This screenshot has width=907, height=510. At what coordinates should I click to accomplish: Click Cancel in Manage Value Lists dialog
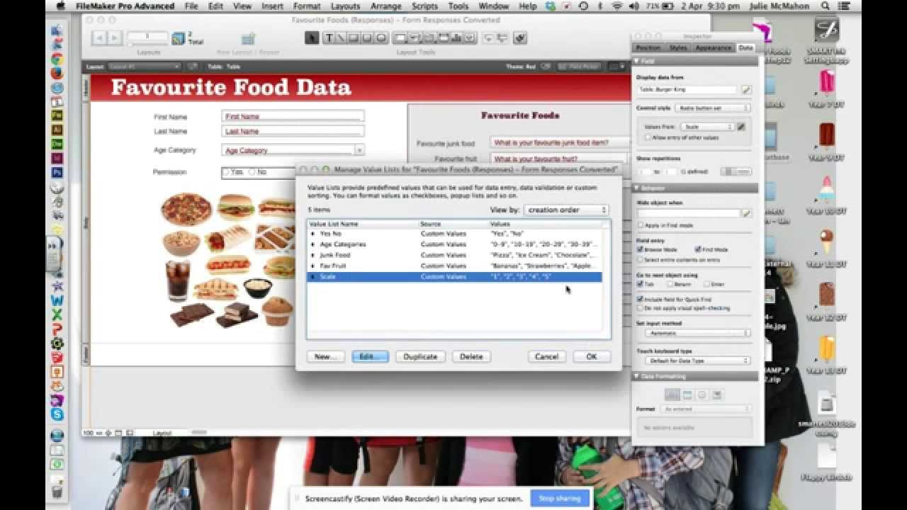[546, 356]
